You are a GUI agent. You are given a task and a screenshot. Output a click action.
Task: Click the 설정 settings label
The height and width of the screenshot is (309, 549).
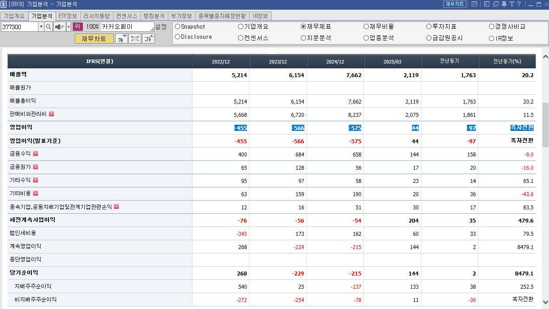(x=161, y=27)
